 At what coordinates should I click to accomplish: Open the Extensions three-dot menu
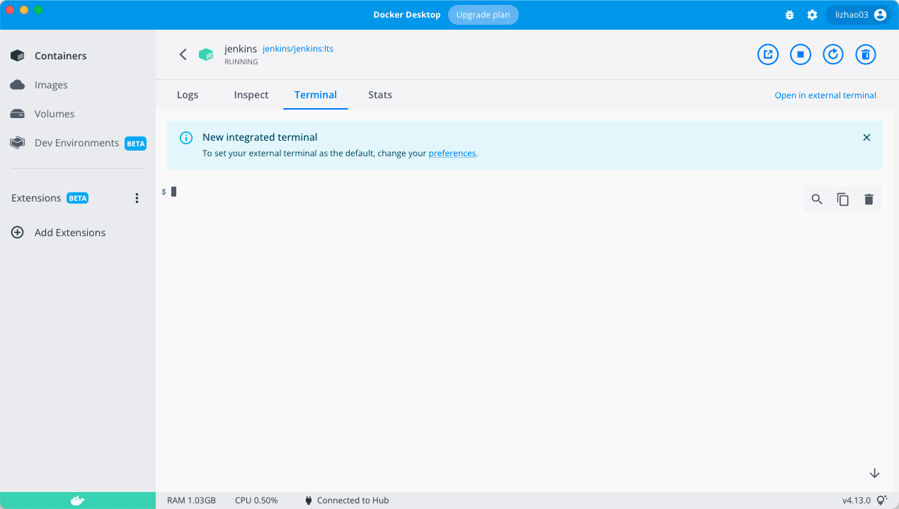[137, 199]
